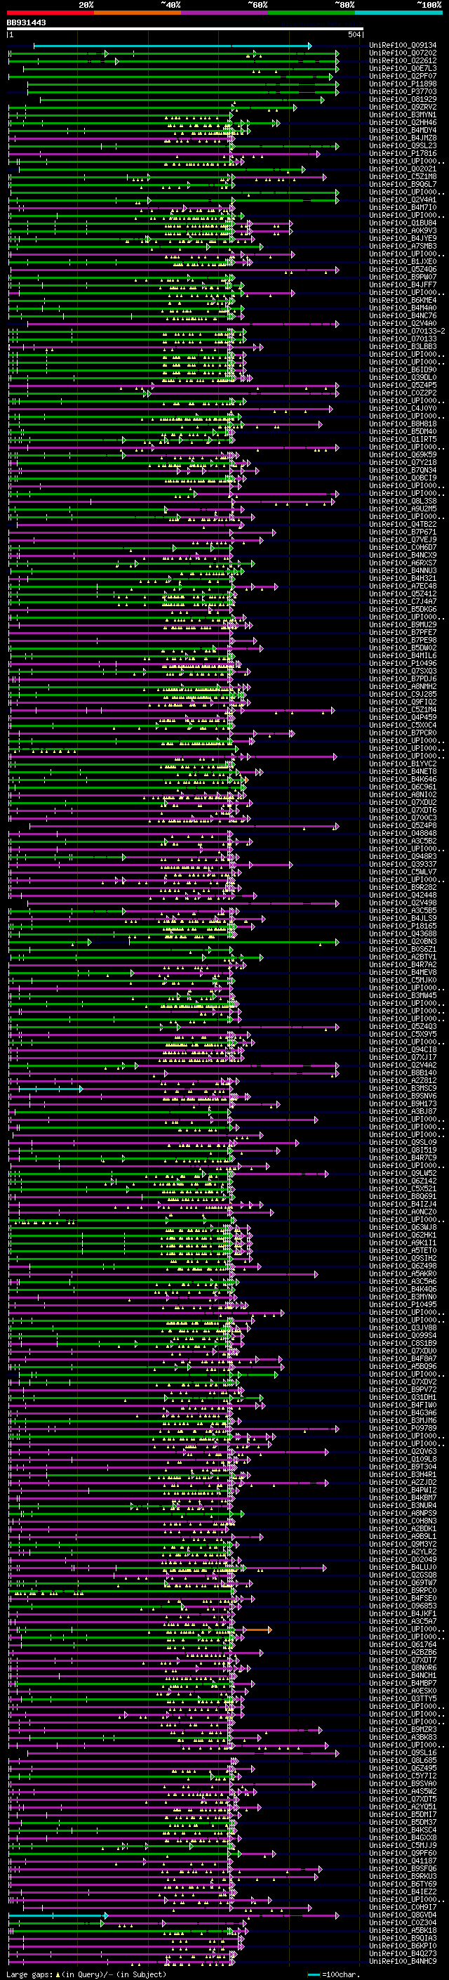The width and height of the screenshot is (449, 1980).
Task: Click hit label UniRef100_B4JMZ8
Action: [x=402, y=138]
